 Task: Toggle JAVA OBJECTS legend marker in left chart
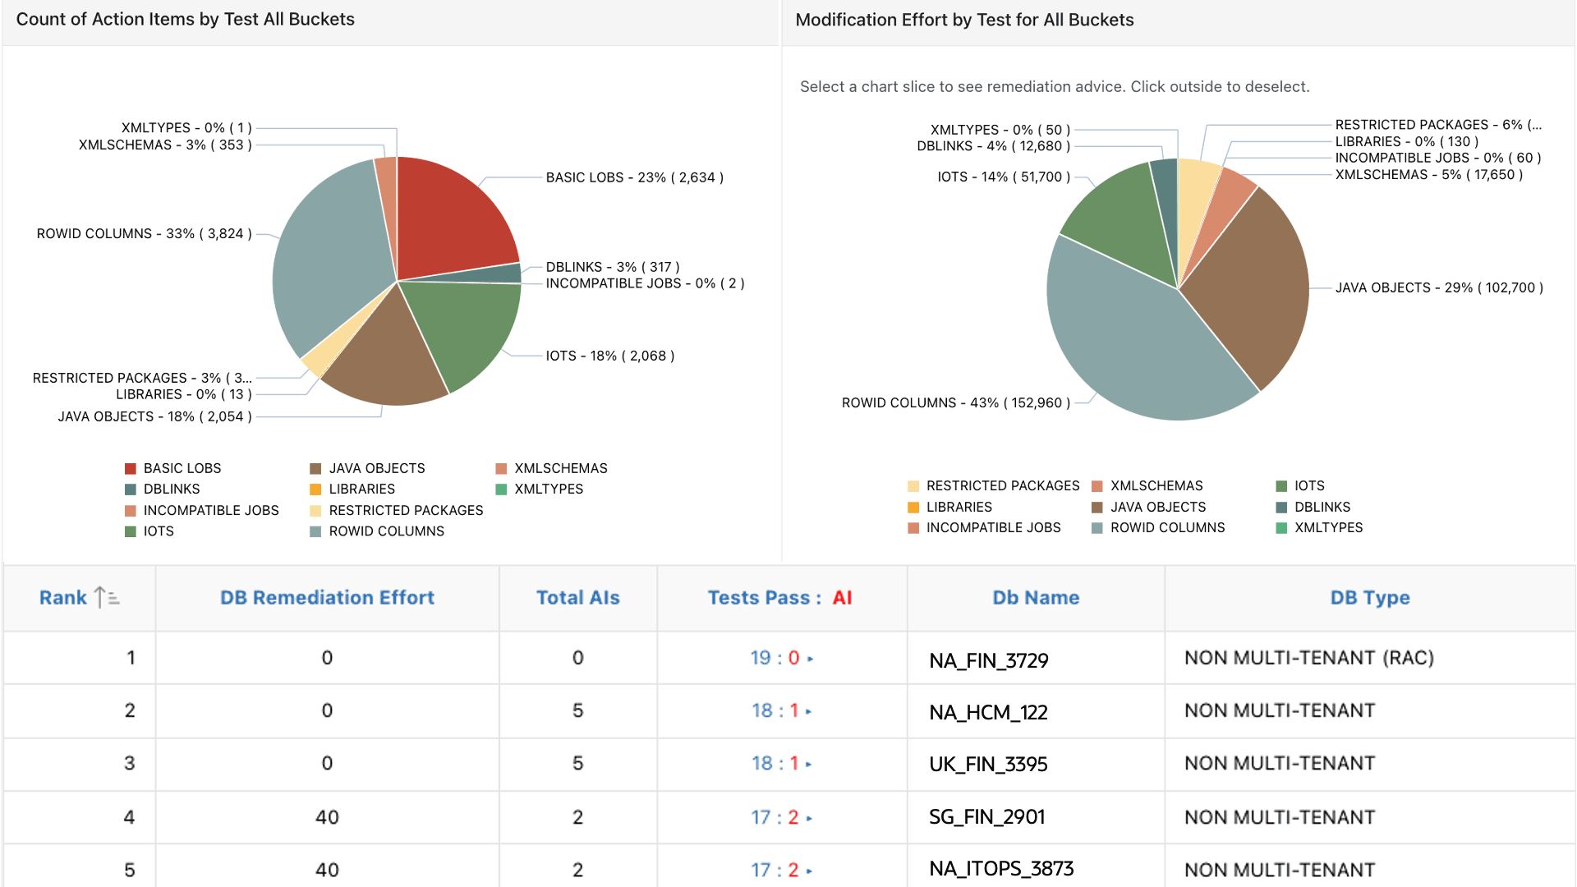click(315, 468)
